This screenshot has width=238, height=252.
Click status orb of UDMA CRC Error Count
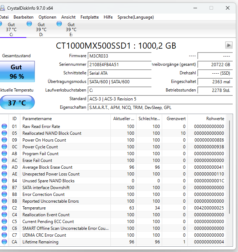click(4, 235)
